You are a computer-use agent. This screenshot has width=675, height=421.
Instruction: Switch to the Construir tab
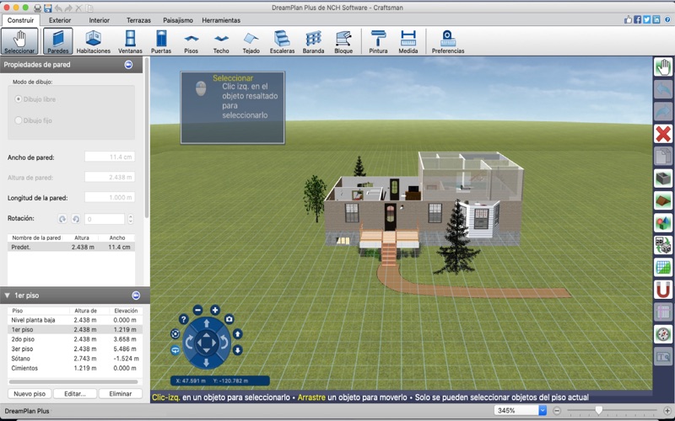coord(20,20)
